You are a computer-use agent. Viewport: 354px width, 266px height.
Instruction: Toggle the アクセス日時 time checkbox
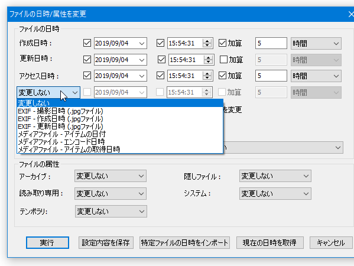[160, 76]
